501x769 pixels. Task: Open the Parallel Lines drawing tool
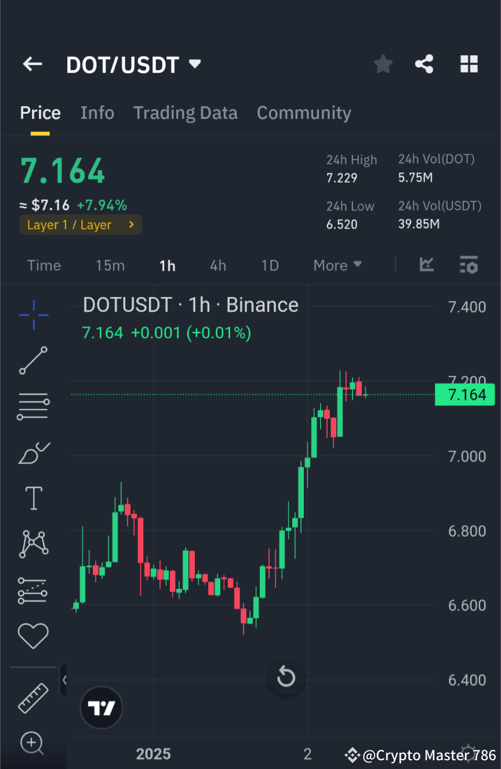pos(33,406)
